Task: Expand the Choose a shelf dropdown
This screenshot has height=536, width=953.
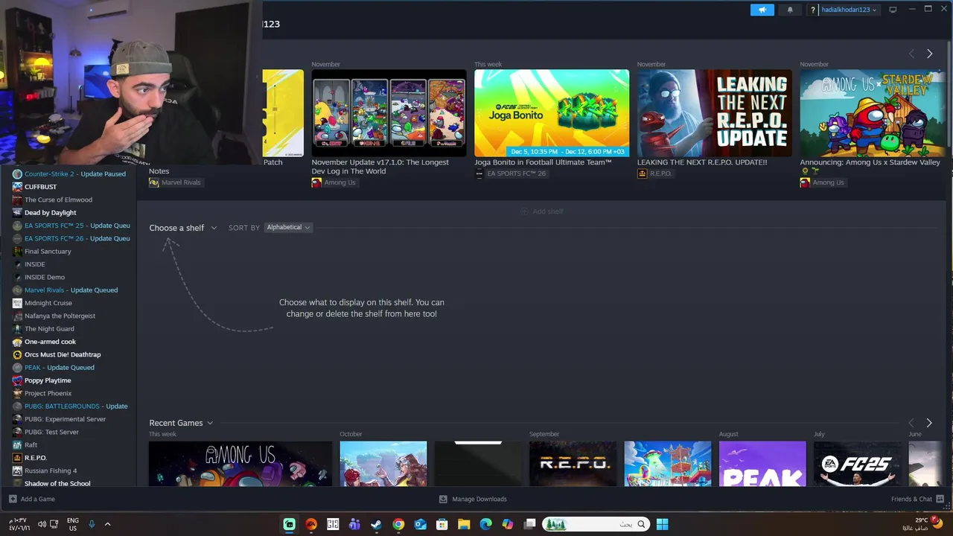Action: tap(182, 228)
